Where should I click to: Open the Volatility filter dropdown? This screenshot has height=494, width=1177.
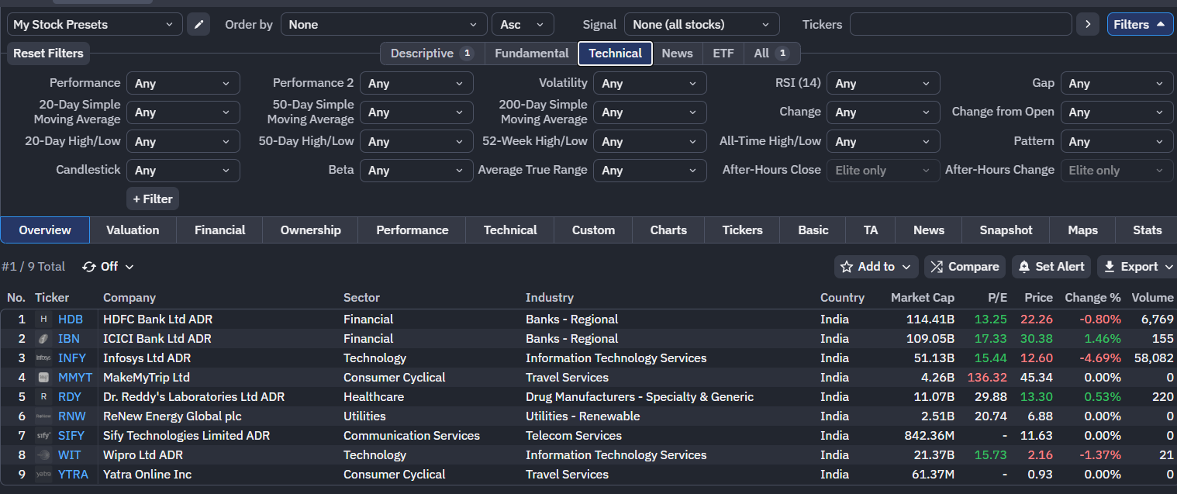click(650, 83)
